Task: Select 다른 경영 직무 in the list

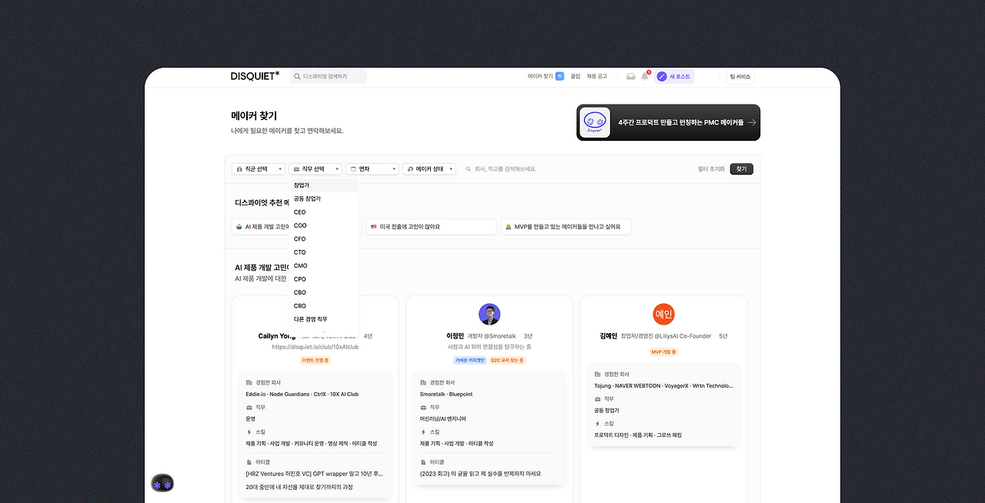Action: (x=324, y=319)
